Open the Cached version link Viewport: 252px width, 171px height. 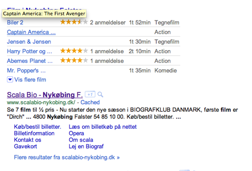[x=90, y=102]
